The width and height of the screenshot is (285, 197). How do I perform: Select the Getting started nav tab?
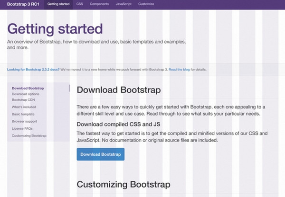(x=58, y=4)
